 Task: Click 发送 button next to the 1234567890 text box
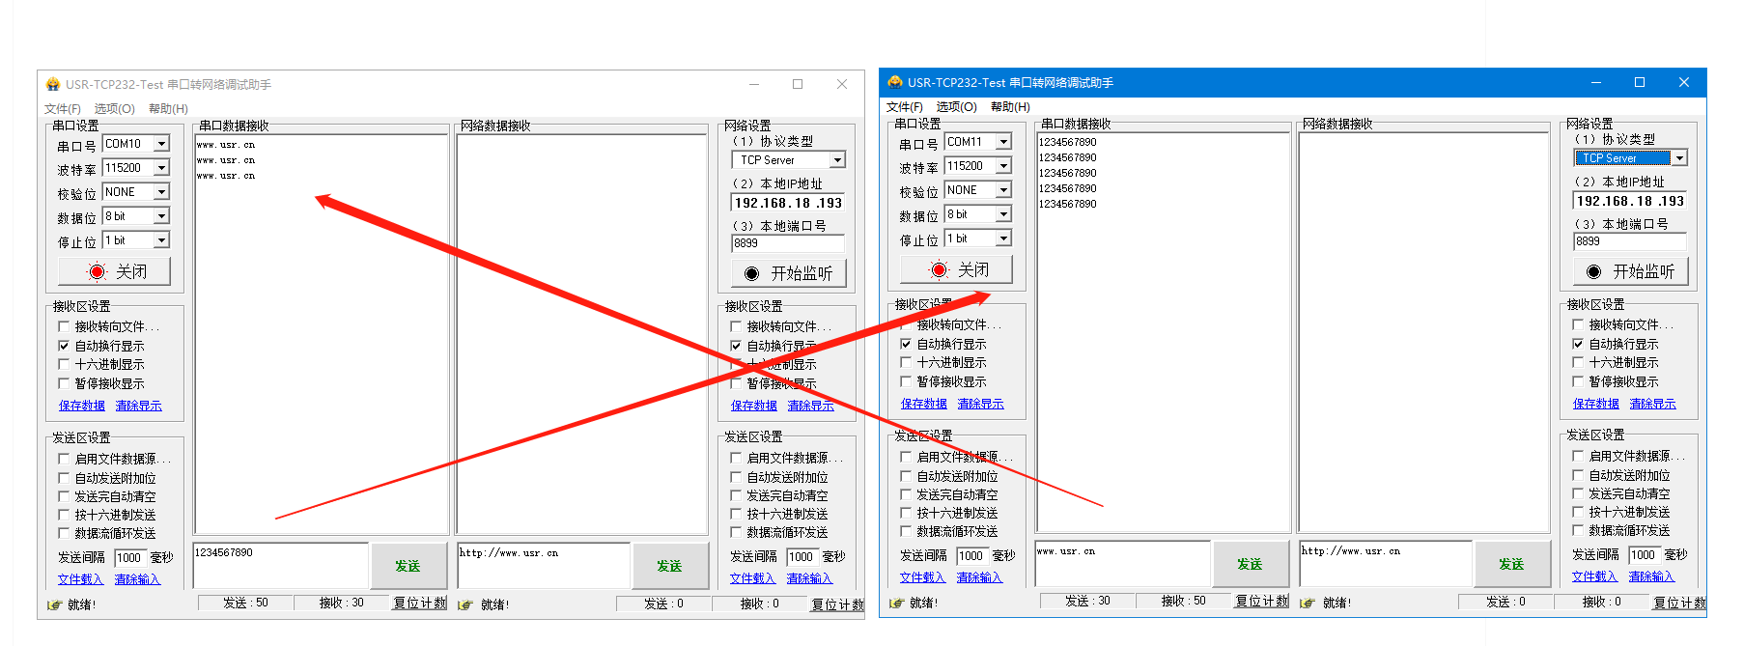(408, 566)
